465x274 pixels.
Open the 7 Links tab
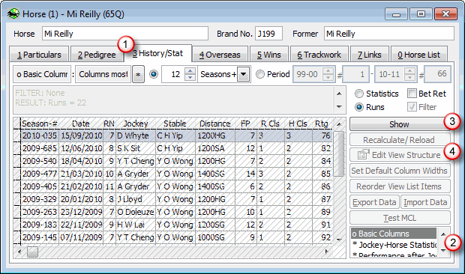click(x=370, y=55)
